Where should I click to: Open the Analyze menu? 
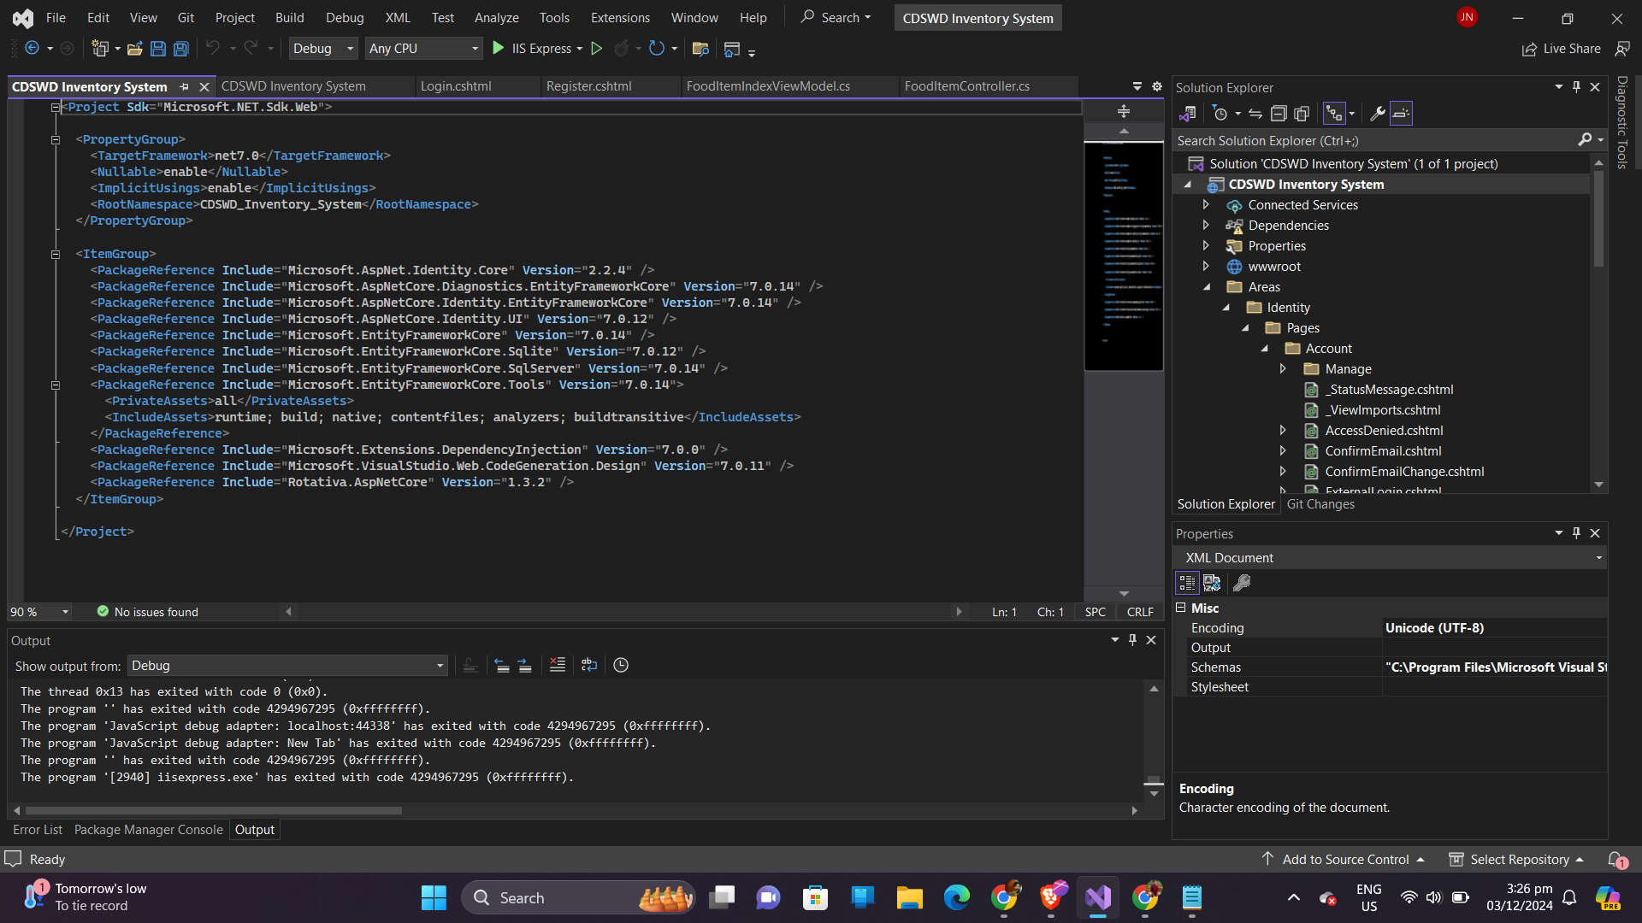pyautogui.click(x=496, y=17)
